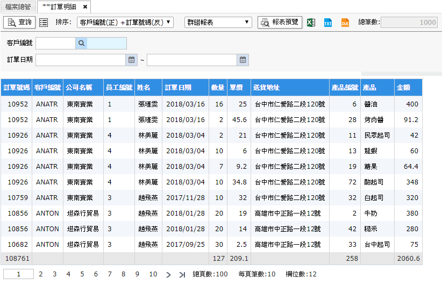Go to page 7
The width and height of the screenshot is (442, 285).
coord(110,274)
